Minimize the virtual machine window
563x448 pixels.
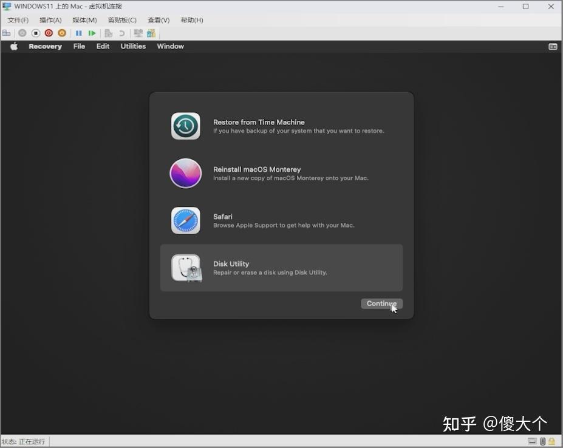pos(501,7)
